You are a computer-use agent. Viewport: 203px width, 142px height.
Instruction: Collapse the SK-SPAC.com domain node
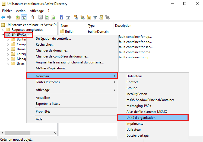click(x=3, y=35)
